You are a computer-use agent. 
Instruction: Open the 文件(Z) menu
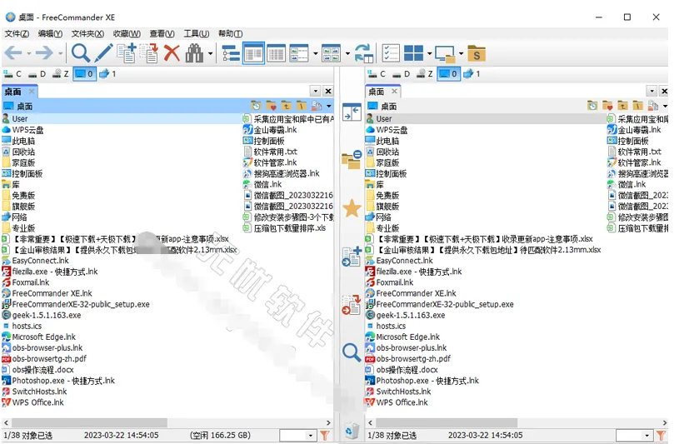coord(17,33)
